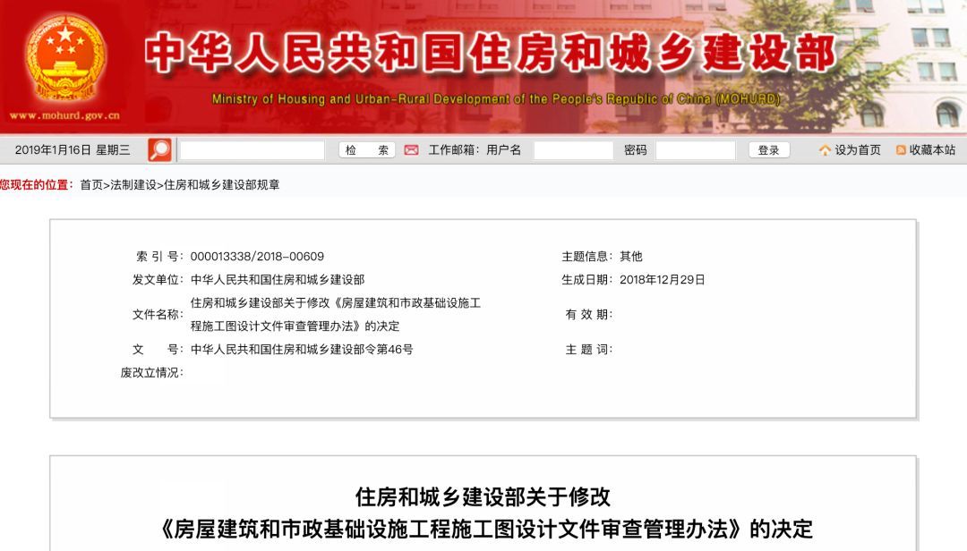967x551 pixels.
Task: Click the red mail envelope icon
Action: click(x=411, y=149)
